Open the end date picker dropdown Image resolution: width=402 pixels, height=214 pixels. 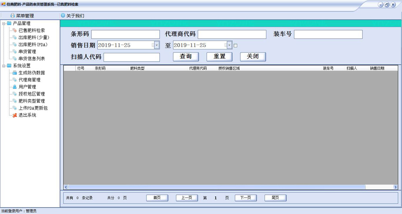tap(229, 45)
